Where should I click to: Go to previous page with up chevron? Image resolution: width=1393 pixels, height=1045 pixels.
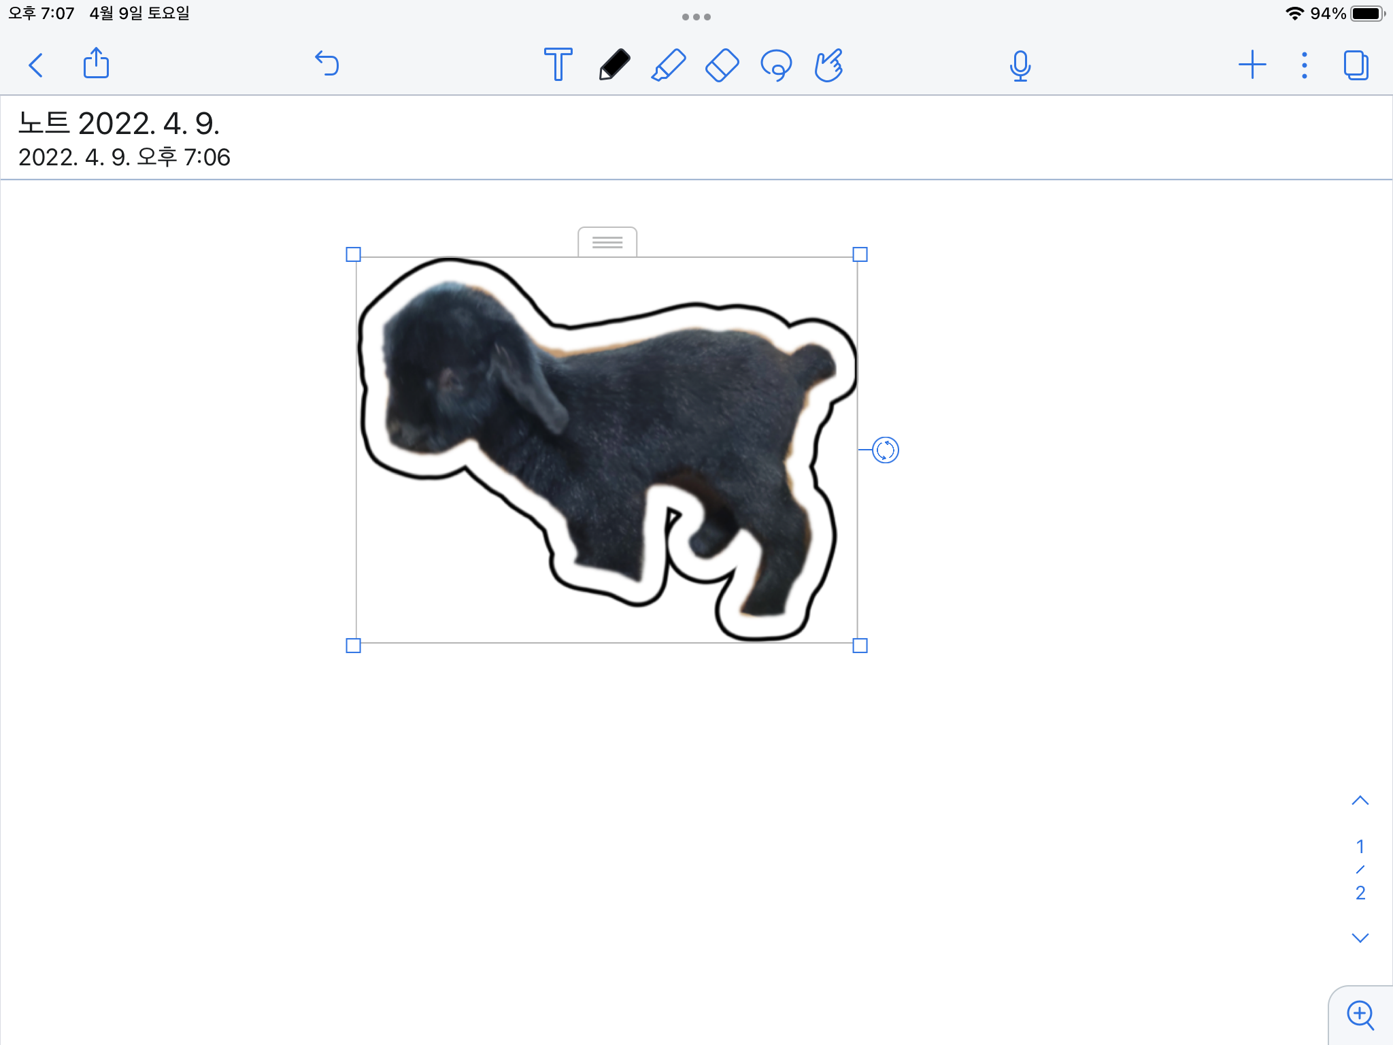coord(1360,801)
